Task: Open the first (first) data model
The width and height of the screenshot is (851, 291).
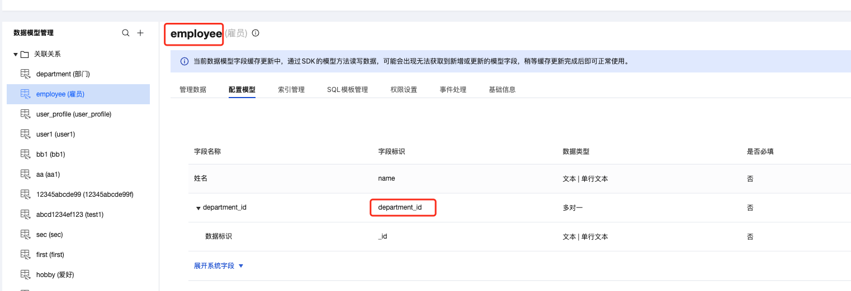Action: (50, 255)
